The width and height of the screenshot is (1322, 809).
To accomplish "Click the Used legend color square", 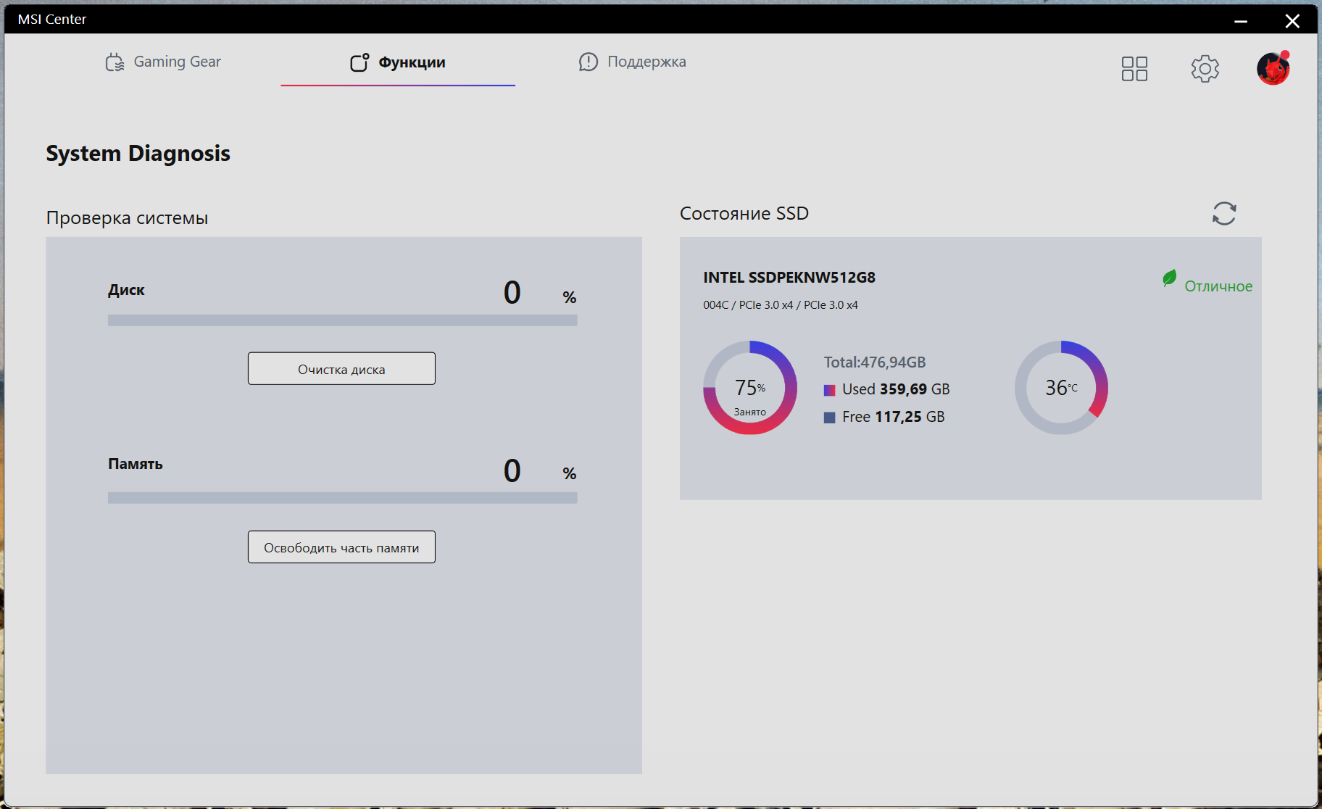I will coord(830,390).
